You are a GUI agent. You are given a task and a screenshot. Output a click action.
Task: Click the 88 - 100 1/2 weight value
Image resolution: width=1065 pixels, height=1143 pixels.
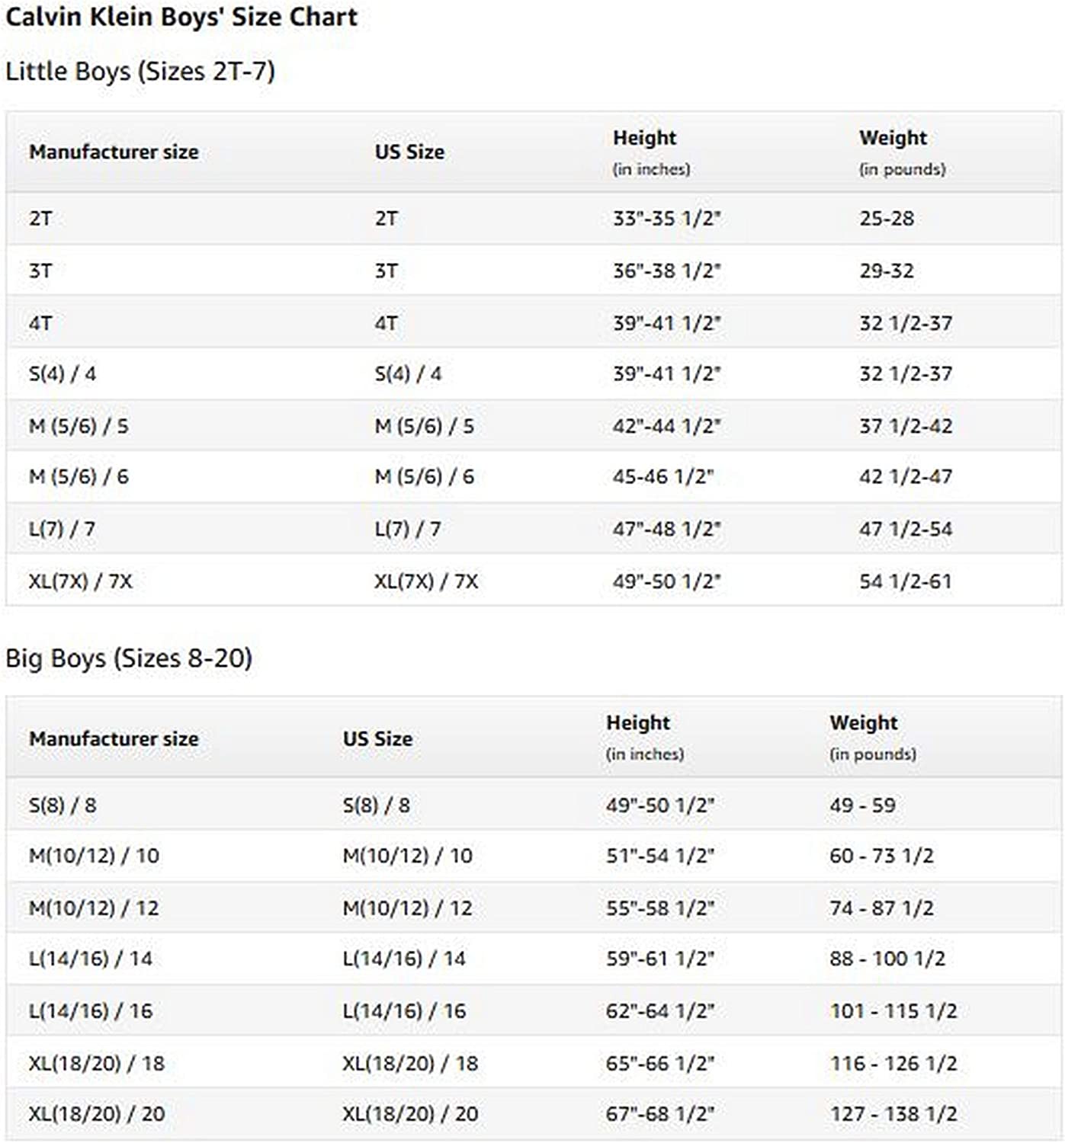pyautogui.click(x=887, y=959)
